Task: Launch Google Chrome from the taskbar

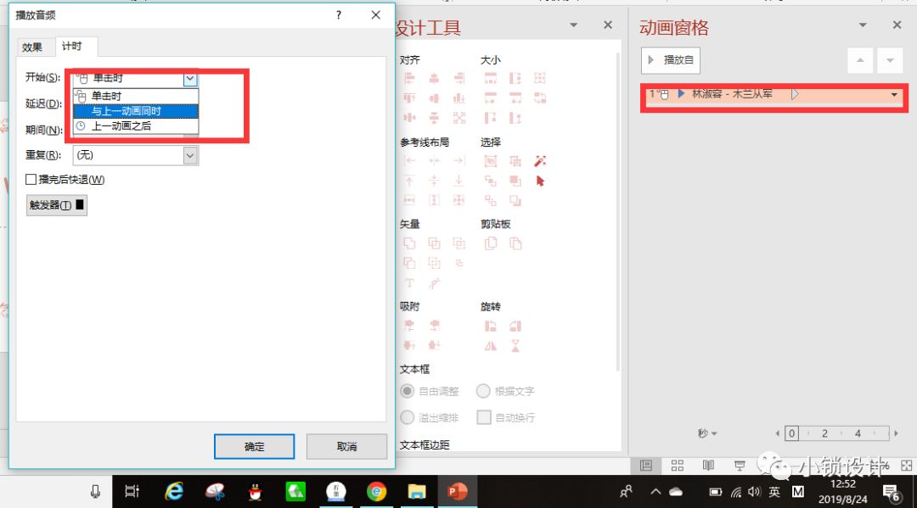Action: point(379,490)
